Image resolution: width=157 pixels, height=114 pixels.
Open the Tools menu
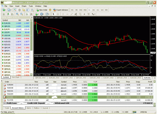click(31, 6)
